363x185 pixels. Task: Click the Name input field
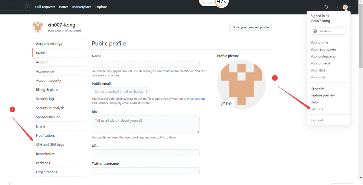pos(145,64)
